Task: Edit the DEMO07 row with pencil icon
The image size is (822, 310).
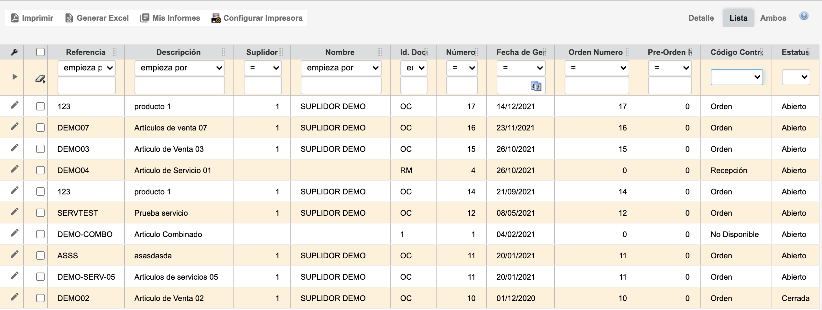Action: point(14,126)
